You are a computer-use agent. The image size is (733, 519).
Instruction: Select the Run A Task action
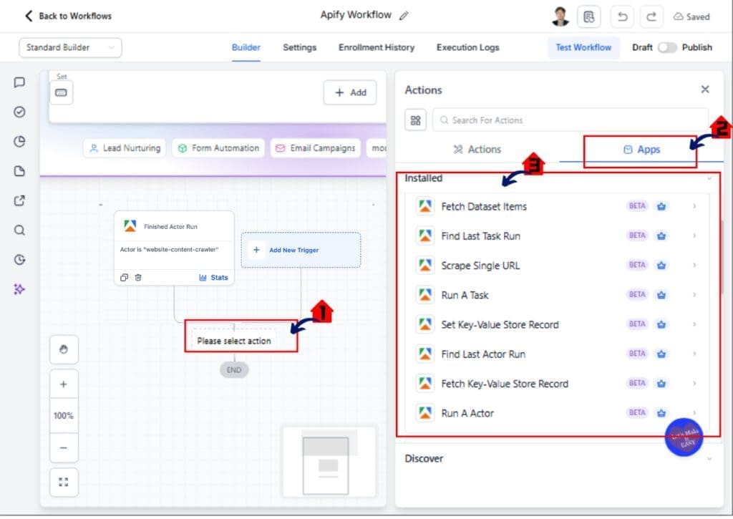tap(557, 295)
